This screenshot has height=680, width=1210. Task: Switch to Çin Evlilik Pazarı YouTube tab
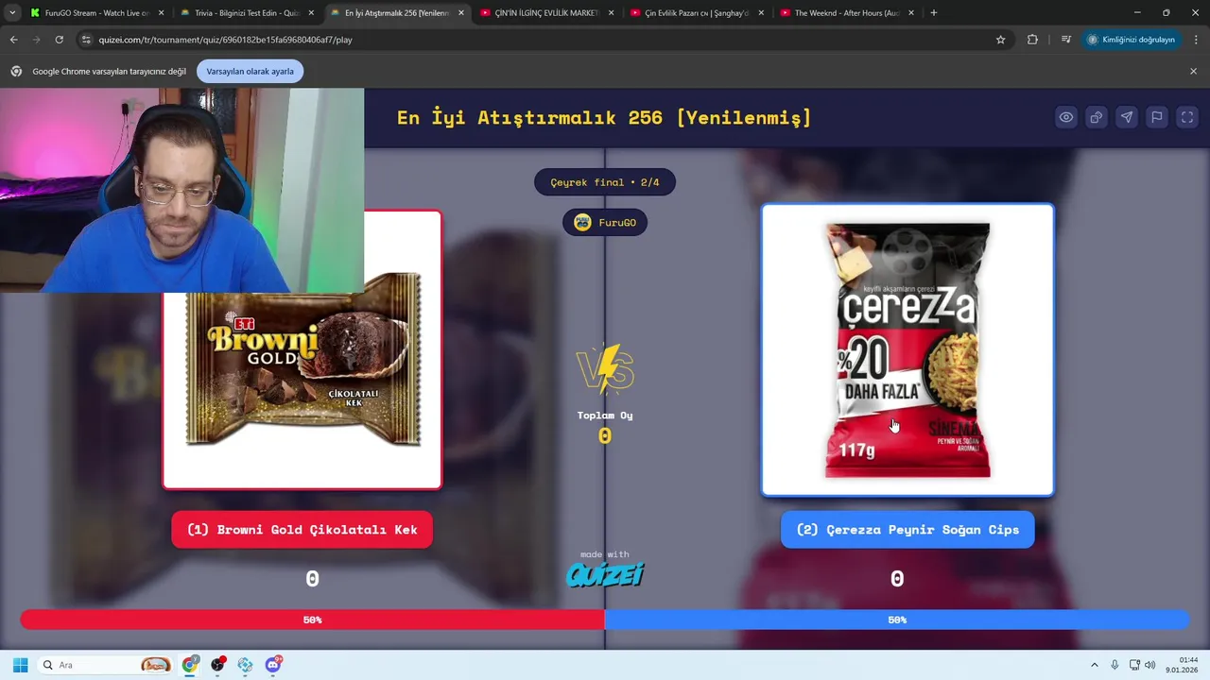pyautogui.click(x=698, y=13)
